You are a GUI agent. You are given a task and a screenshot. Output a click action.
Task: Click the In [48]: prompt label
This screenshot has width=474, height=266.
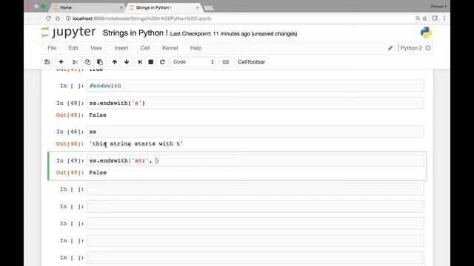tap(70, 103)
